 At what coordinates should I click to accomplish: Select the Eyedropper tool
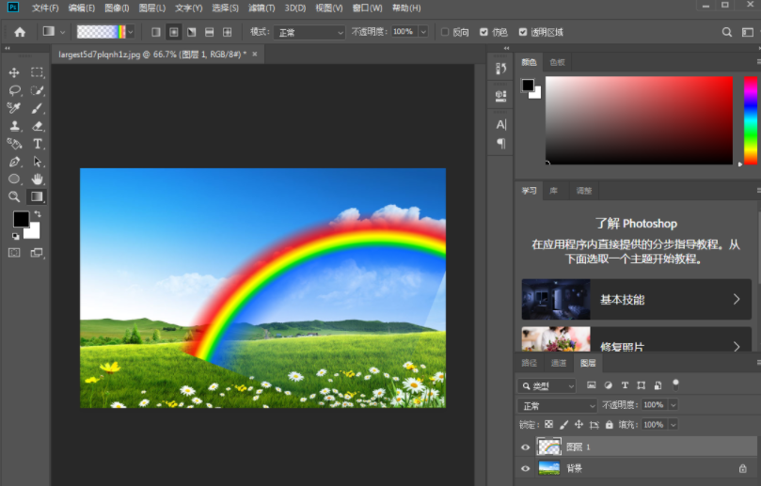coord(14,108)
